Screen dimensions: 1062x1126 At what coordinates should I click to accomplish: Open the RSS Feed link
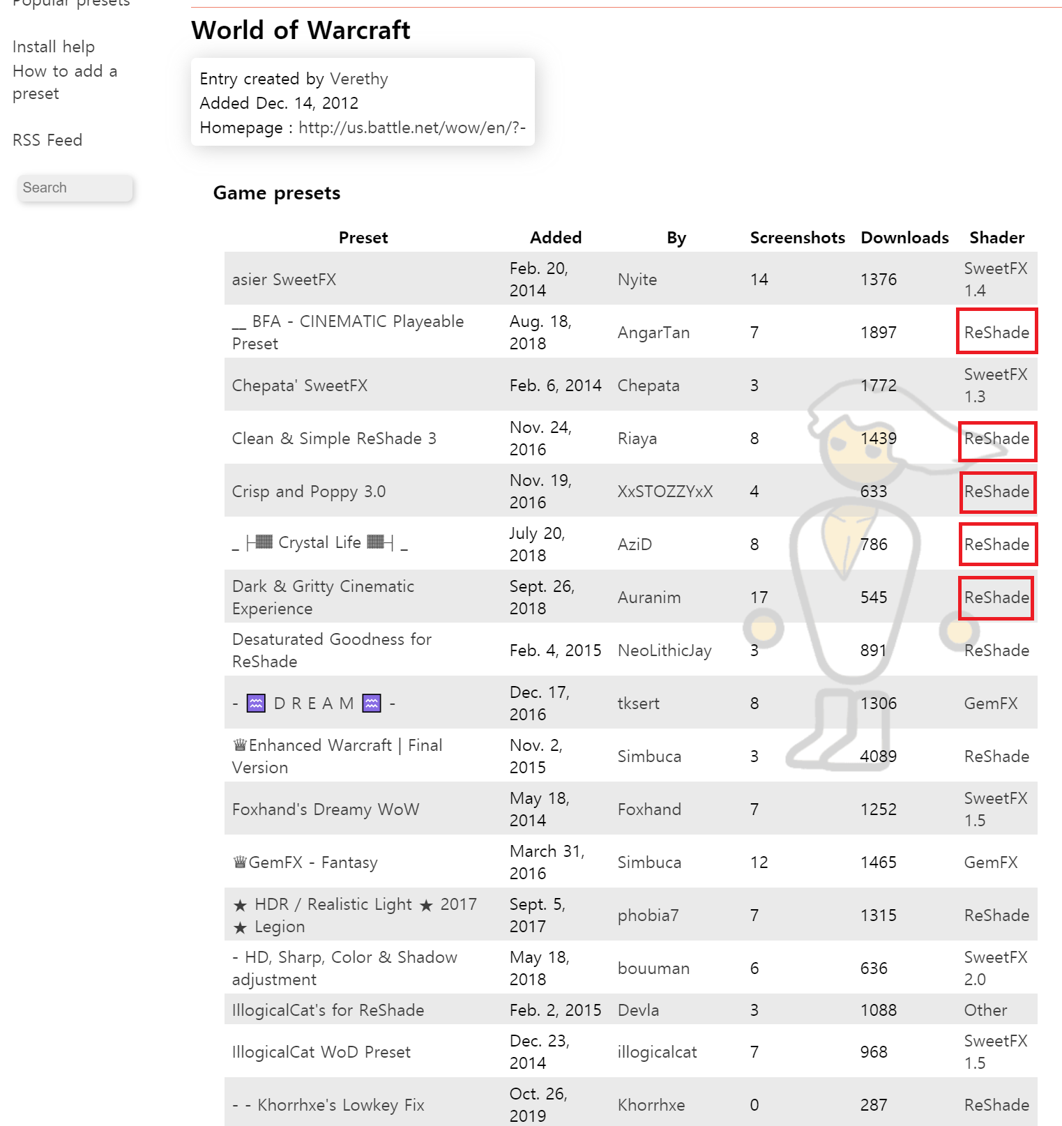tap(47, 140)
